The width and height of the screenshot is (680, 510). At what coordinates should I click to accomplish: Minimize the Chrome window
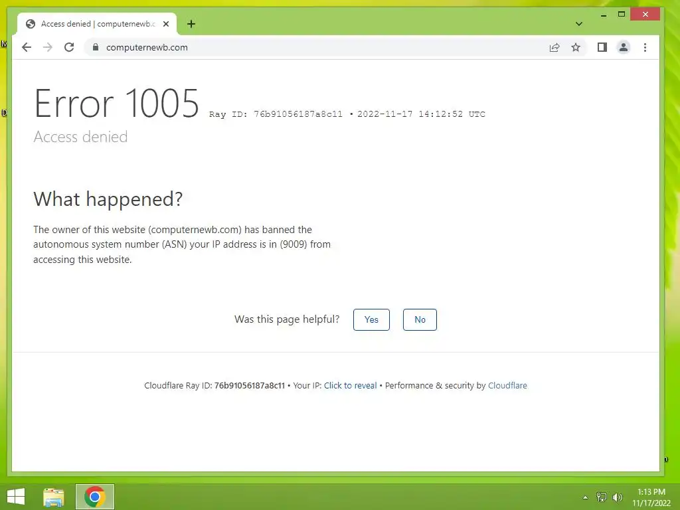pos(603,15)
